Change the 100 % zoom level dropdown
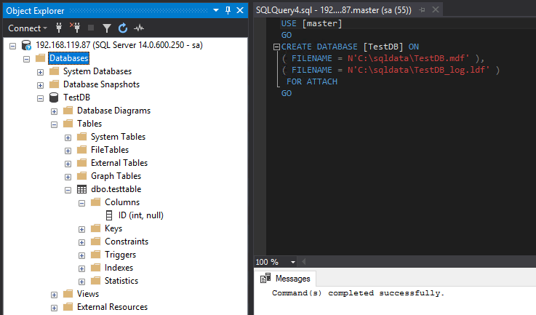 point(292,262)
